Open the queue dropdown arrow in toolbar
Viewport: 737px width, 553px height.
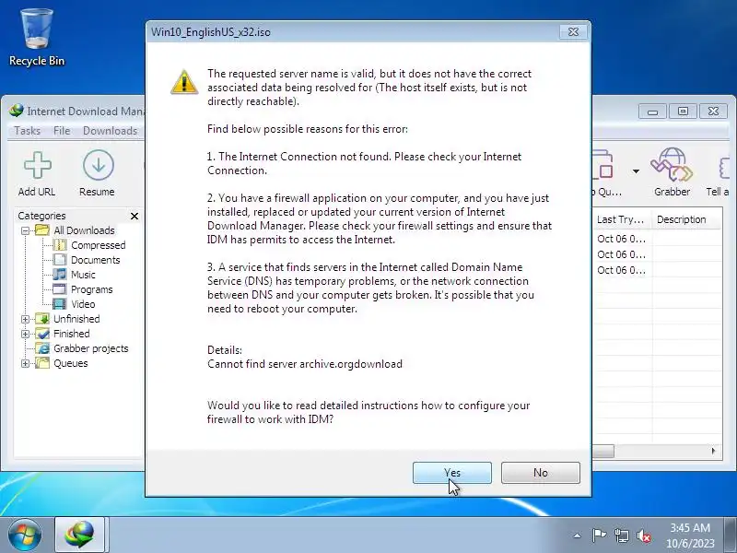click(636, 171)
